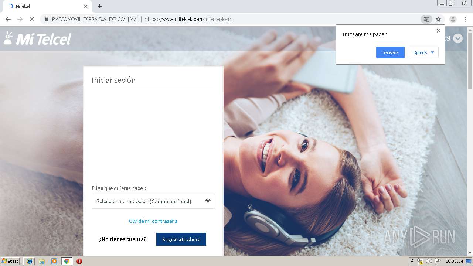Open the translate Options dropdown
This screenshot has height=266, width=473.
click(423, 52)
